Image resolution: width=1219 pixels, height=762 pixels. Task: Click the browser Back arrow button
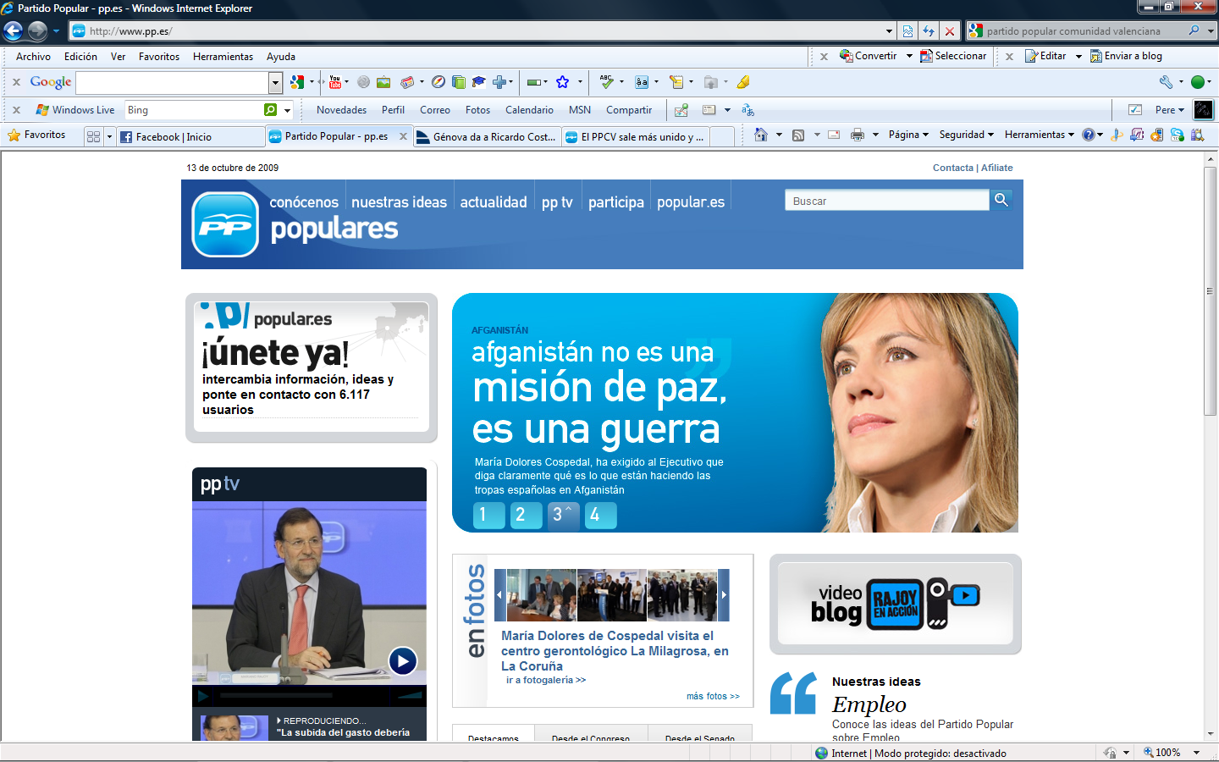point(14,31)
